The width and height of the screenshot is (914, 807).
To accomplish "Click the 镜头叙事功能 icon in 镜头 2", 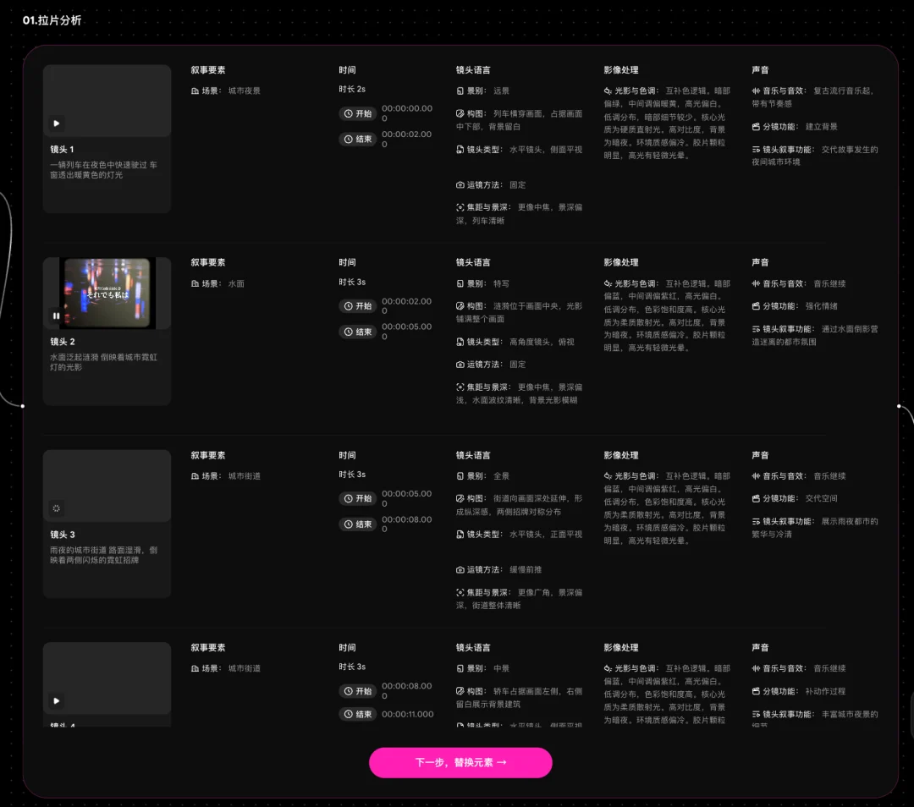I will point(756,329).
